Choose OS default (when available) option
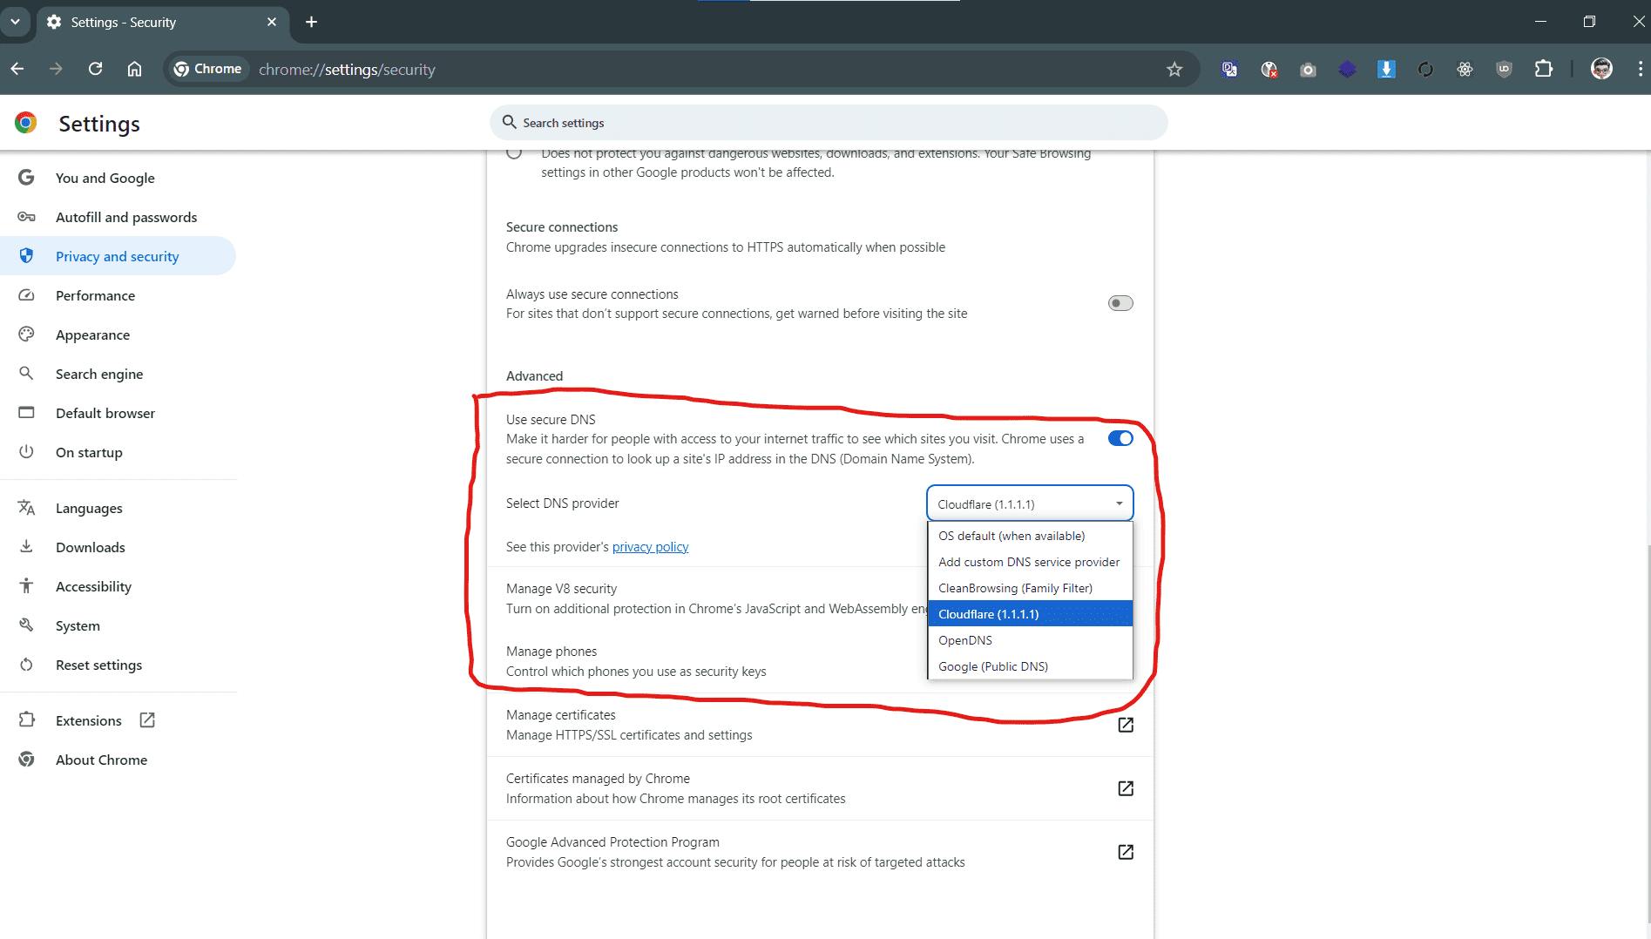 coord(1030,536)
